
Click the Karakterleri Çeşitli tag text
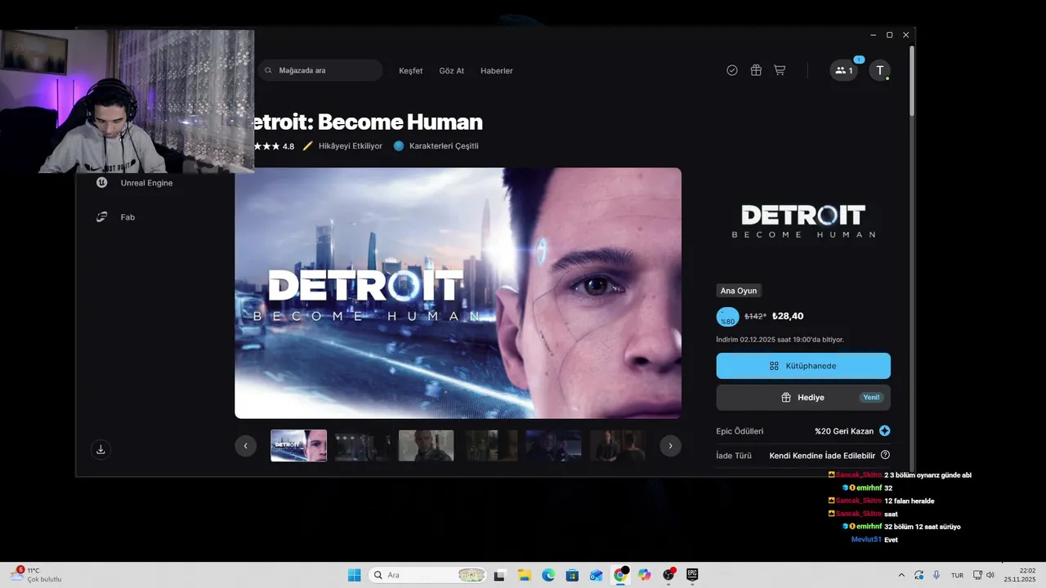[x=444, y=146]
